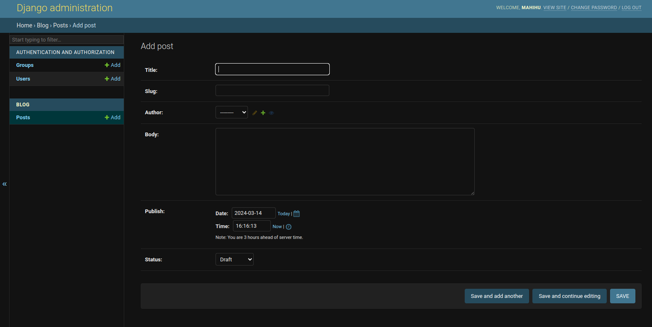Add a new group from the sidebar
Image resolution: width=652 pixels, height=327 pixels.
coord(112,65)
